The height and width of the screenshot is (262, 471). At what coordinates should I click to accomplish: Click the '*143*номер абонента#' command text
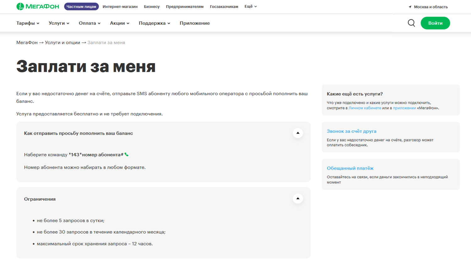96,155
